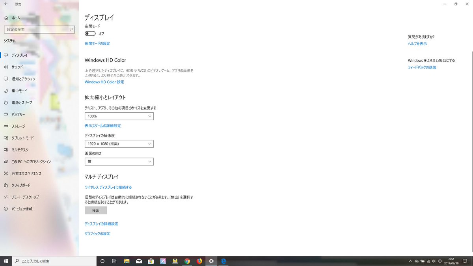The image size is (473, 266).
Task: Click the Clipboard (クリップボード) sidebar icon
Action: click(x=6, y=185)
